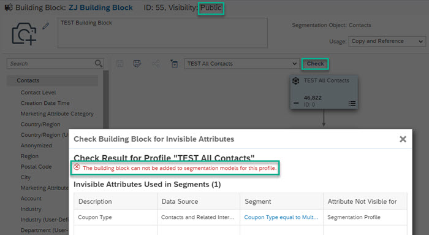Click the Check button
Viewport: 429px width, 235px height.
coord(315,64)
